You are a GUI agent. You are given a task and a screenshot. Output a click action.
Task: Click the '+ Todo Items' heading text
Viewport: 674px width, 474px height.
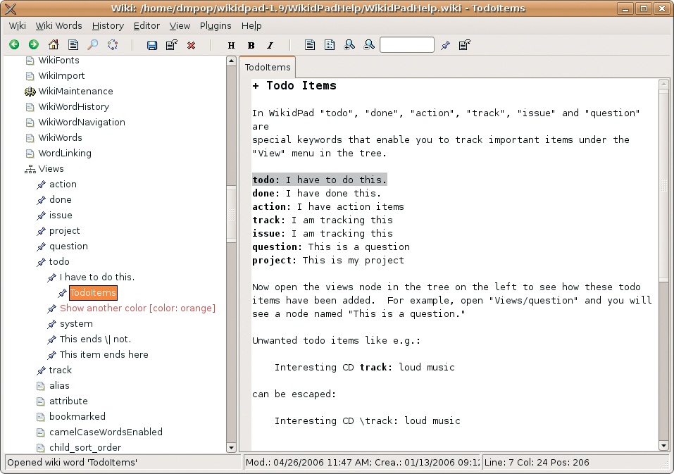pos(294,85)
